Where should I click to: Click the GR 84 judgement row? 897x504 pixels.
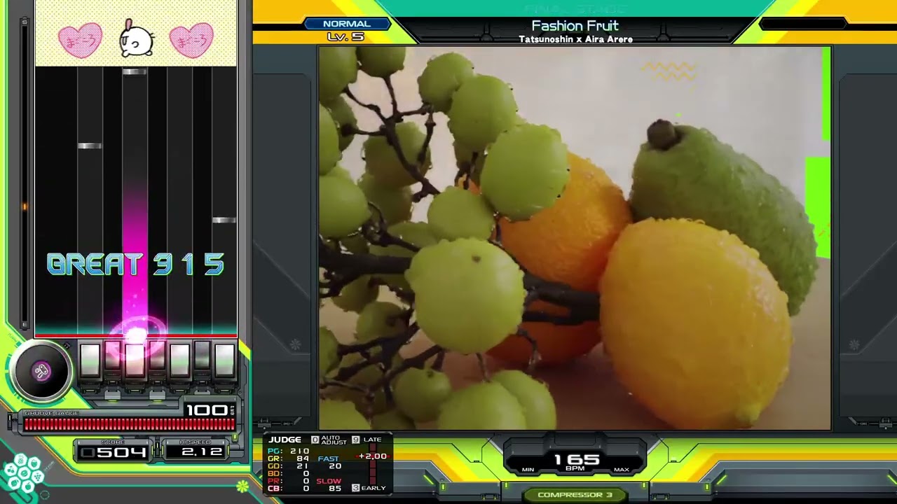pos(288,459)
